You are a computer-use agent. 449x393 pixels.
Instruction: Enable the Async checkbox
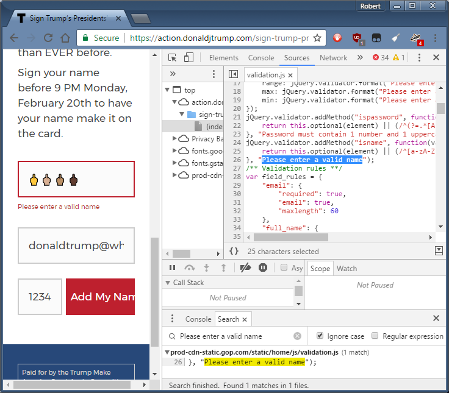coord(284,267)
